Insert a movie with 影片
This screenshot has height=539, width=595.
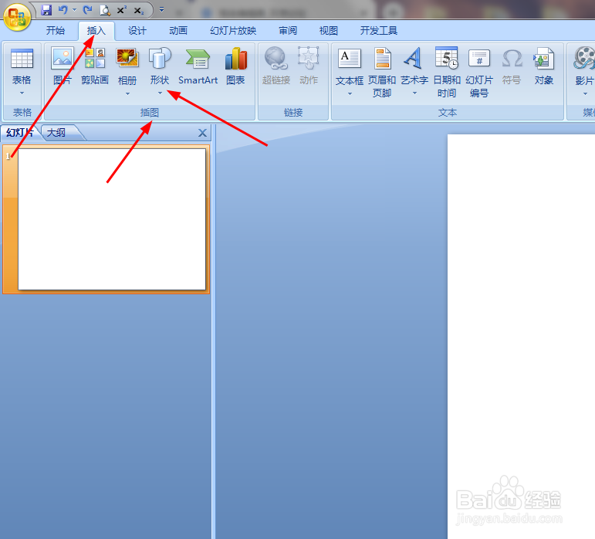click(584, 66)
